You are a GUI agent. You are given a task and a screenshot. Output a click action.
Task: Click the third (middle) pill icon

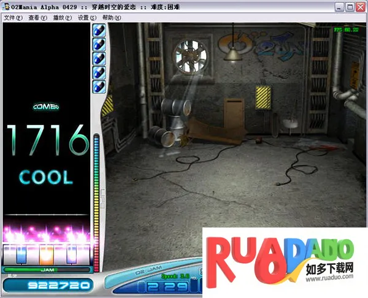pyautogui.click(x=98, y=58)
